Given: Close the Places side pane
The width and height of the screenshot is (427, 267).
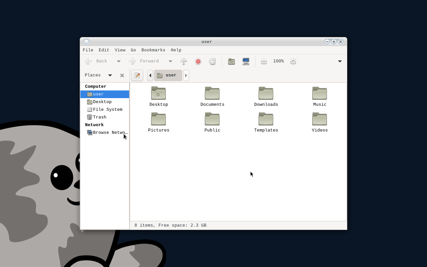Looking at the screenshot, I should tap(122, 75).
